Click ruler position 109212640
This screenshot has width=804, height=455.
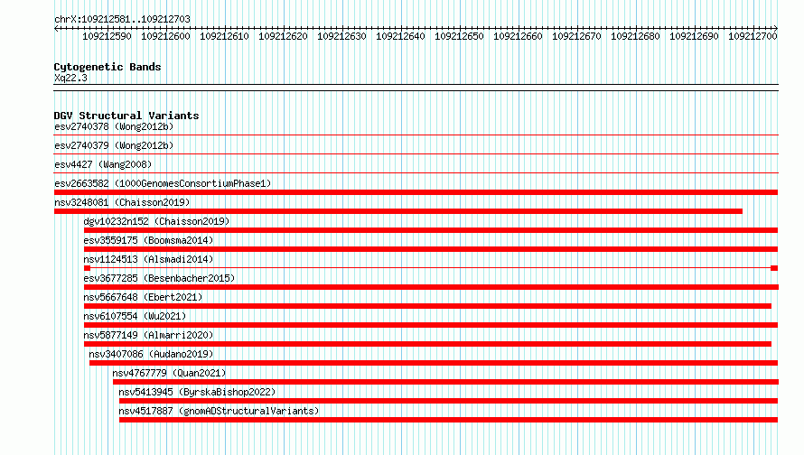400,36
